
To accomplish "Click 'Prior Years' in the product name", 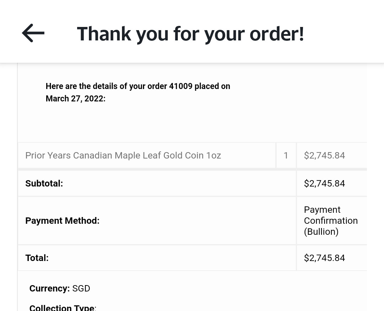I will coord(48,155).
